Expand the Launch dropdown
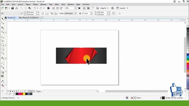This screenshot has height=106, width=189. [127, 8]
